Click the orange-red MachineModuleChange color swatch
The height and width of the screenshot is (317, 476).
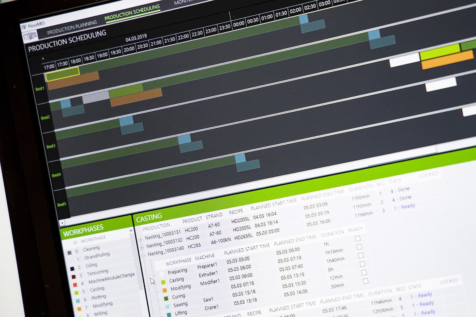(75, 285)
